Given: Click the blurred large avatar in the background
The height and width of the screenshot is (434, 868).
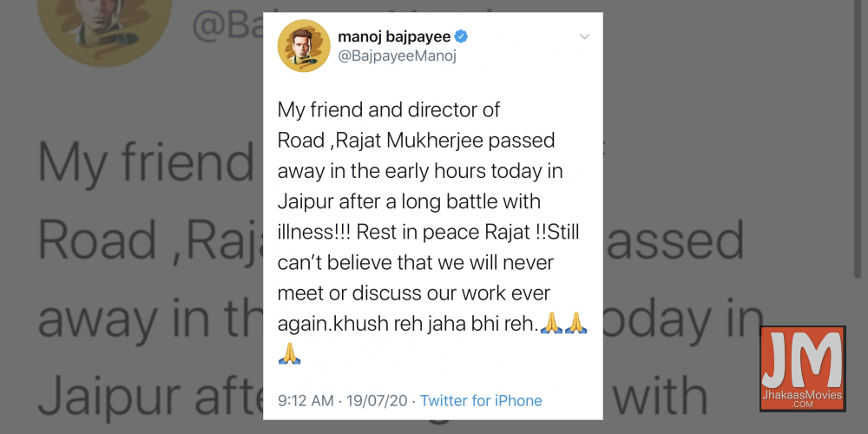Looking at the screenshot, I should [104, 31].
